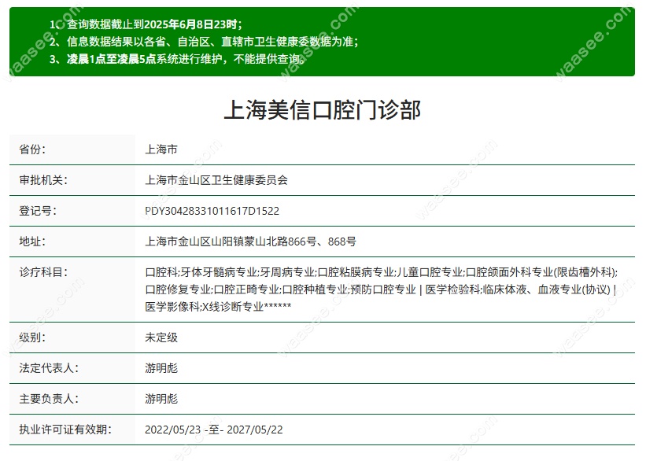Click the 级别 label

click(x=32, y=337)
